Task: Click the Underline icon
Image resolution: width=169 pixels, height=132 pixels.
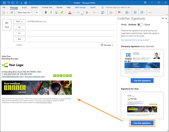Action: tap(56, 12)
